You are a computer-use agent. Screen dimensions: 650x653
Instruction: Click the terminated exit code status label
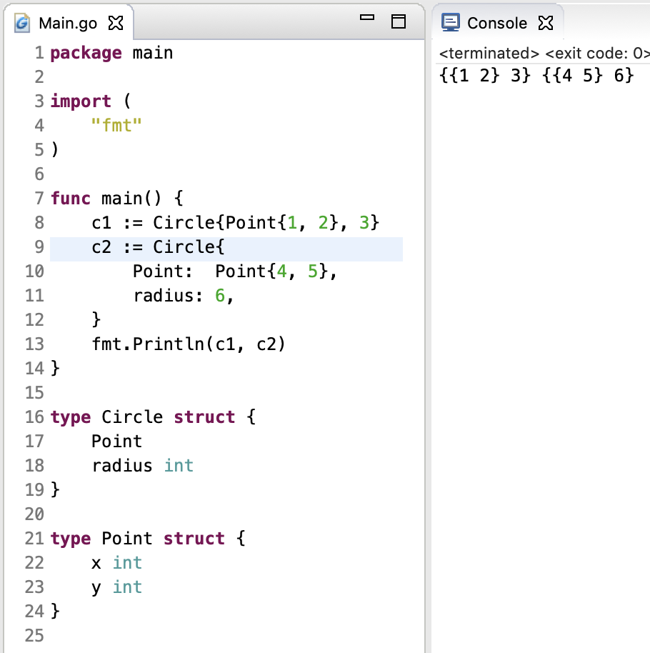pyautogui.click(x=544, y=54)
